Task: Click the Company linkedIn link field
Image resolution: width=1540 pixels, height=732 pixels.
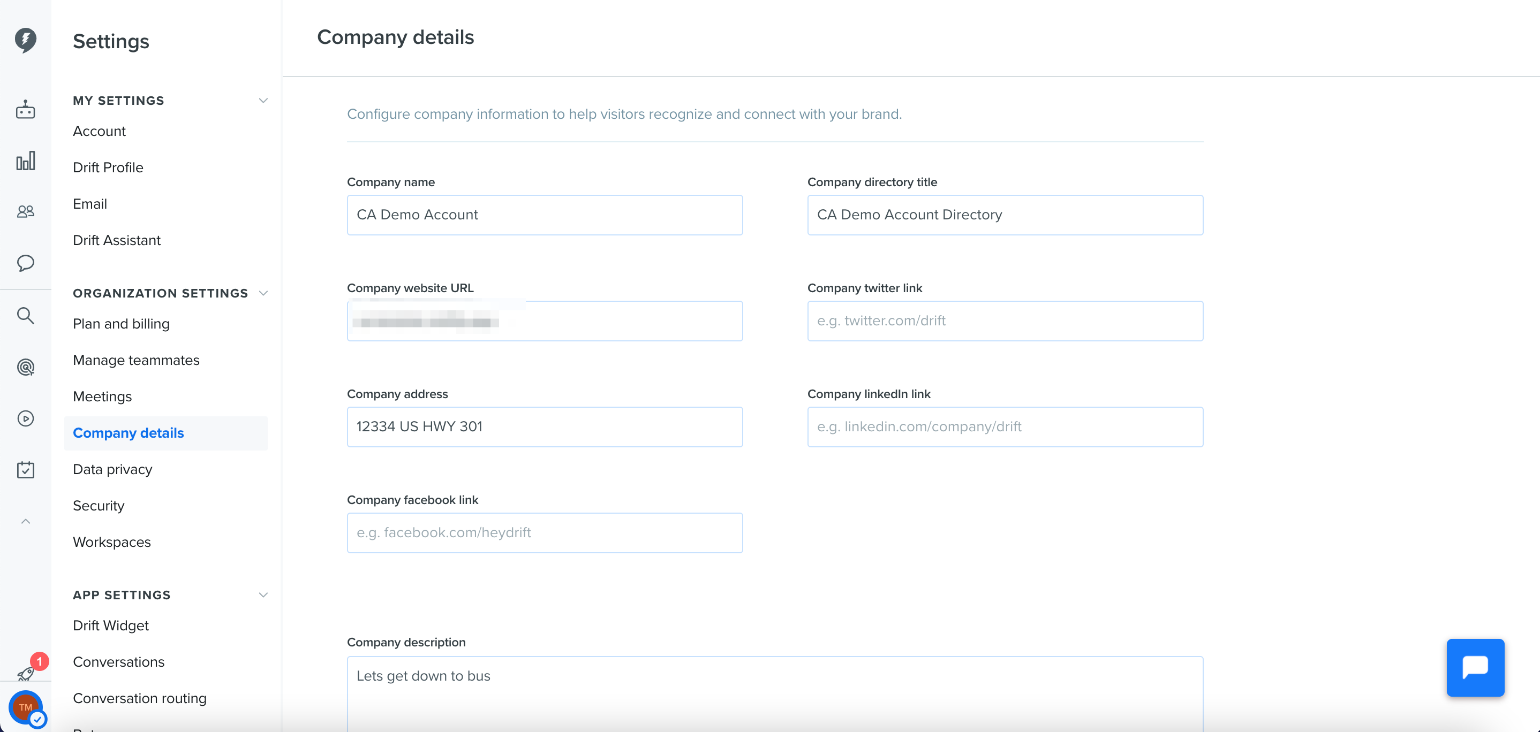Action: point(1005,426)
